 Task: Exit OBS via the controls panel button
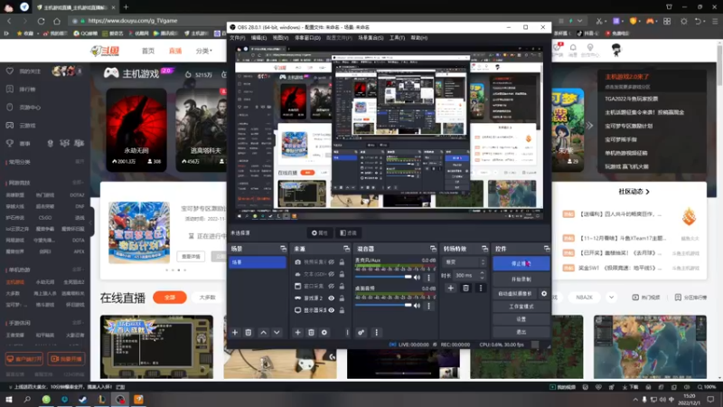521,332
